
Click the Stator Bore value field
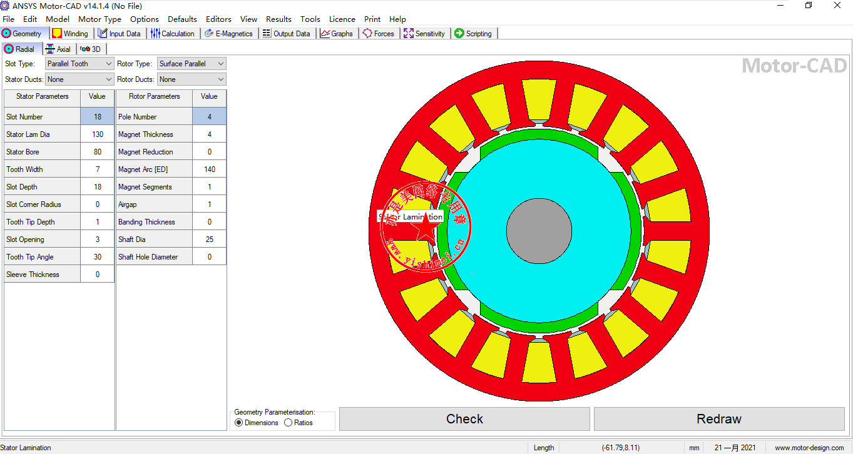coord(98,152)
